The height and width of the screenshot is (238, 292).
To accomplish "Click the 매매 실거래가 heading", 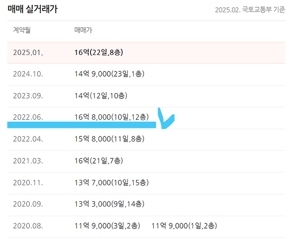I will 32,9.
